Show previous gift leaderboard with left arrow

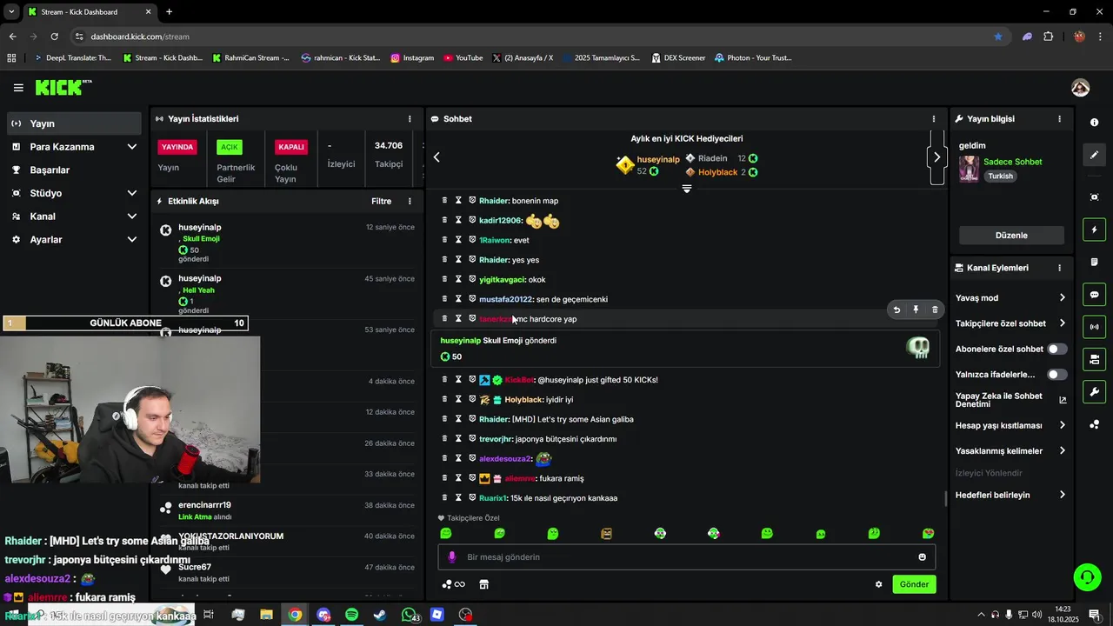pyautogui.click(x=437, y=157)
